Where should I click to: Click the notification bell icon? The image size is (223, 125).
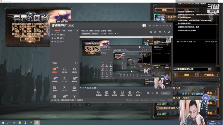[x=164, y=32]
